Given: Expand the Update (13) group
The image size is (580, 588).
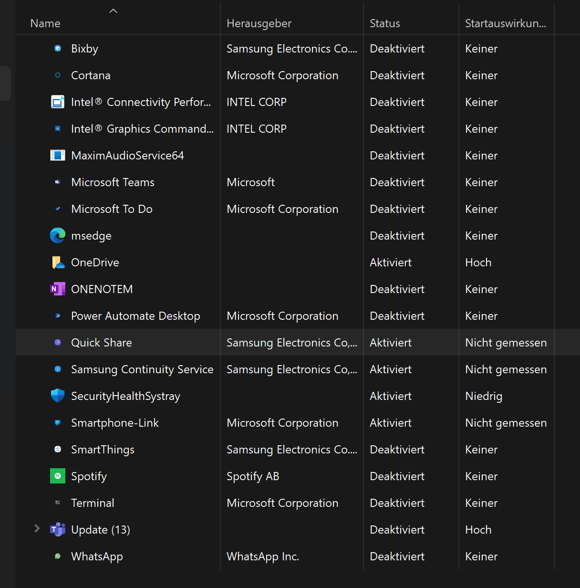Looking at the screenshot, I should [x=37, y=528].
